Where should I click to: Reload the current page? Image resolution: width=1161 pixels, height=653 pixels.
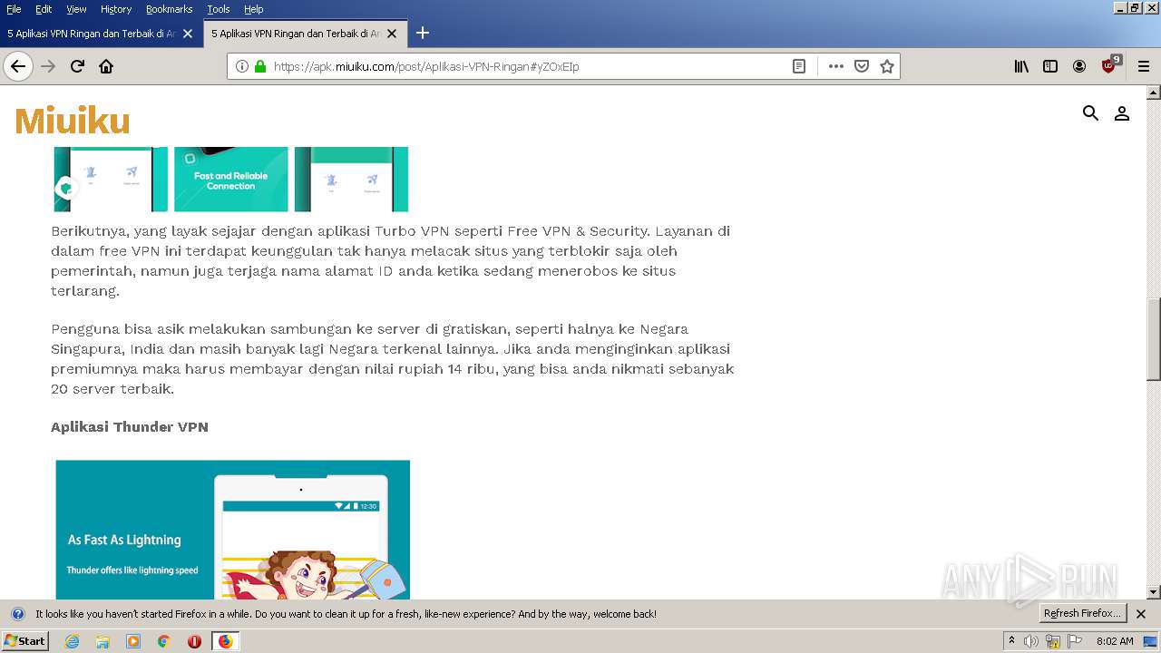click(x=77, y=66)
